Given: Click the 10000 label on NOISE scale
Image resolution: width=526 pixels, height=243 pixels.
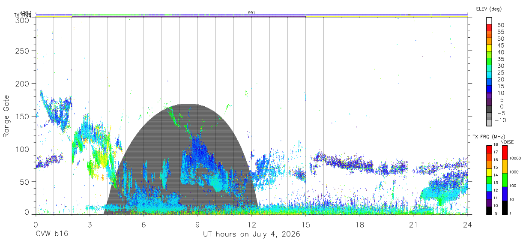Looking at the screenshot, I should (x=515, y=158).
